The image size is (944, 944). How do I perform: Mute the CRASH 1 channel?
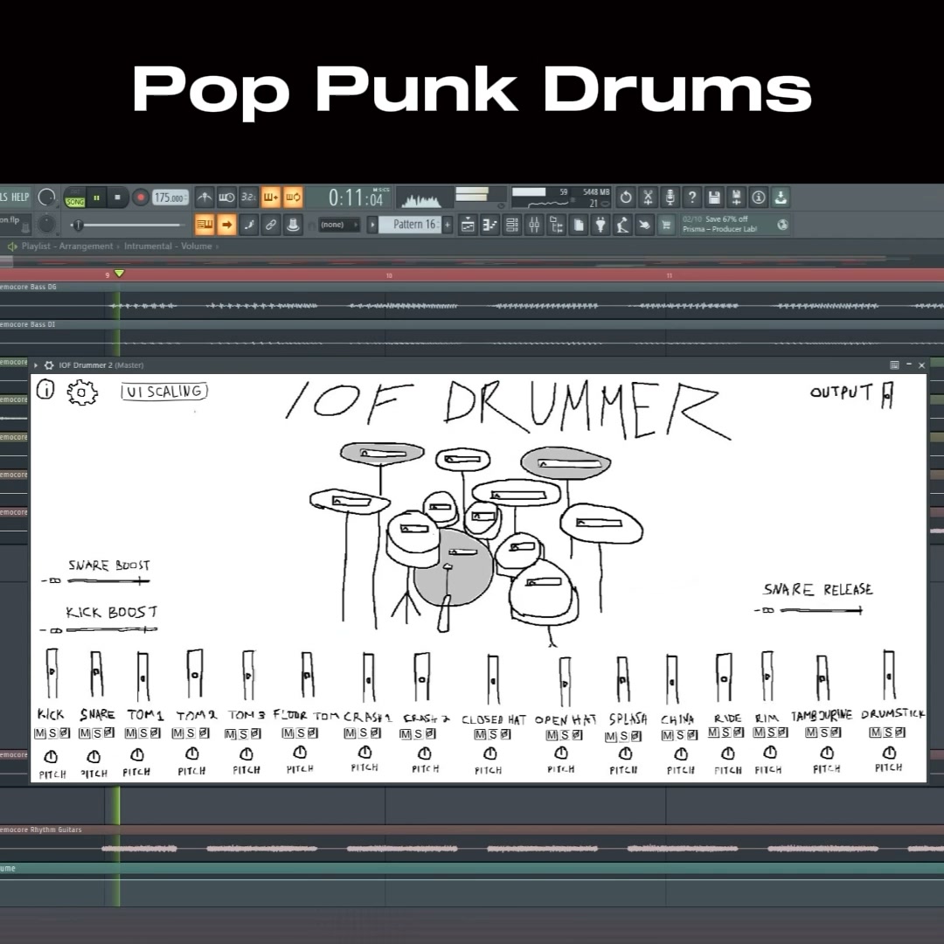tap(350, 733)
